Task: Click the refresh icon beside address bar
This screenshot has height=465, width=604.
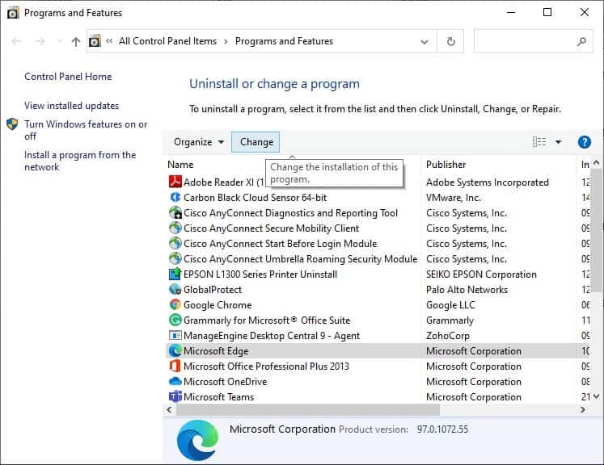Action: 450,41
